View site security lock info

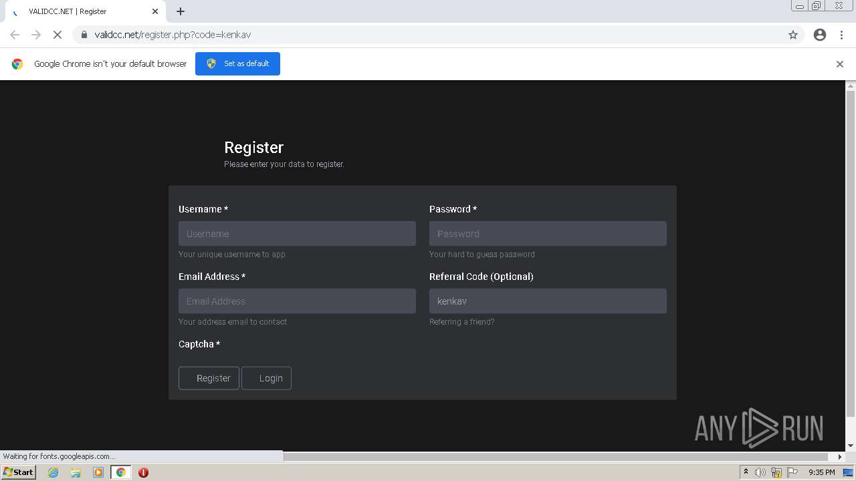pyautogui.click(x=84, y=35)
